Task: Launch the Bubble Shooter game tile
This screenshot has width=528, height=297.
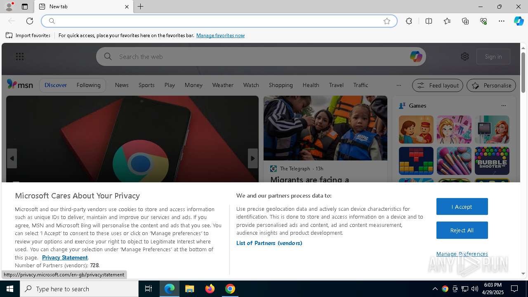Action: pyautogui.click(x=492, y=161)
